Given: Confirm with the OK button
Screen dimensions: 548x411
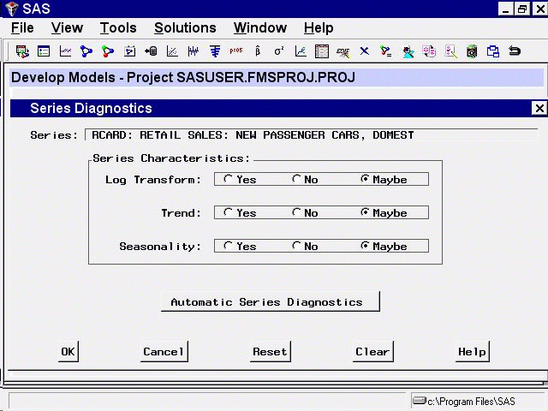Looking at the screenshot, I should pos(68,352).
